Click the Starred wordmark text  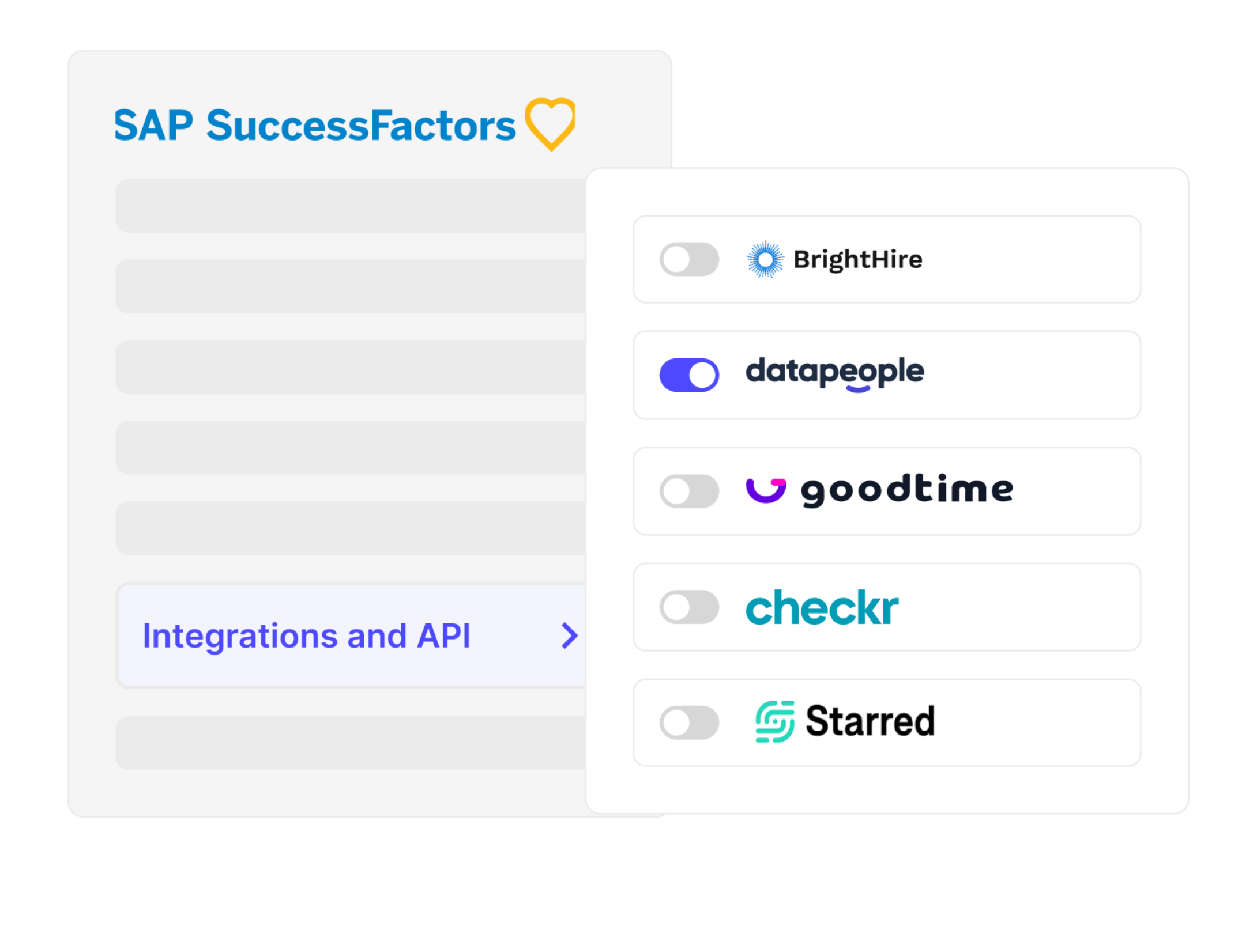click(x=870, y=721)
